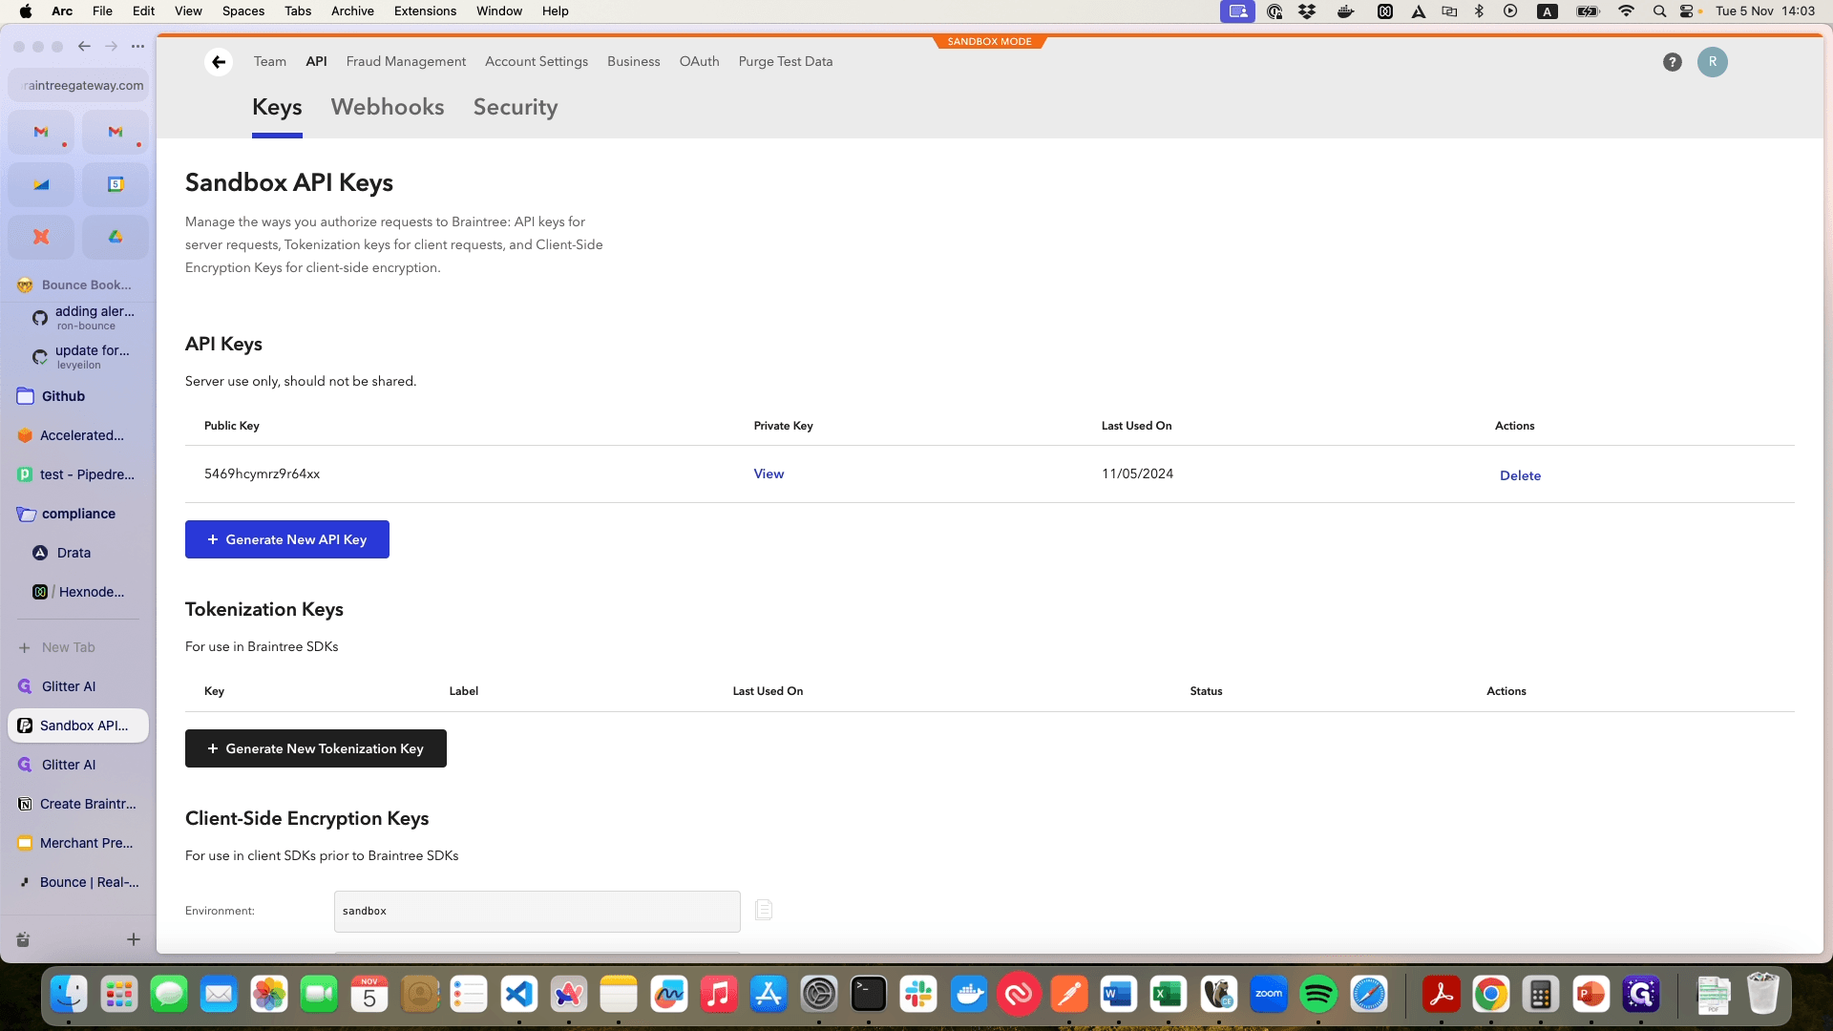Launch Visual Studio Code from Dock
The image size is (1833, 1031).
pyautogui.click(x=518, y=995)
